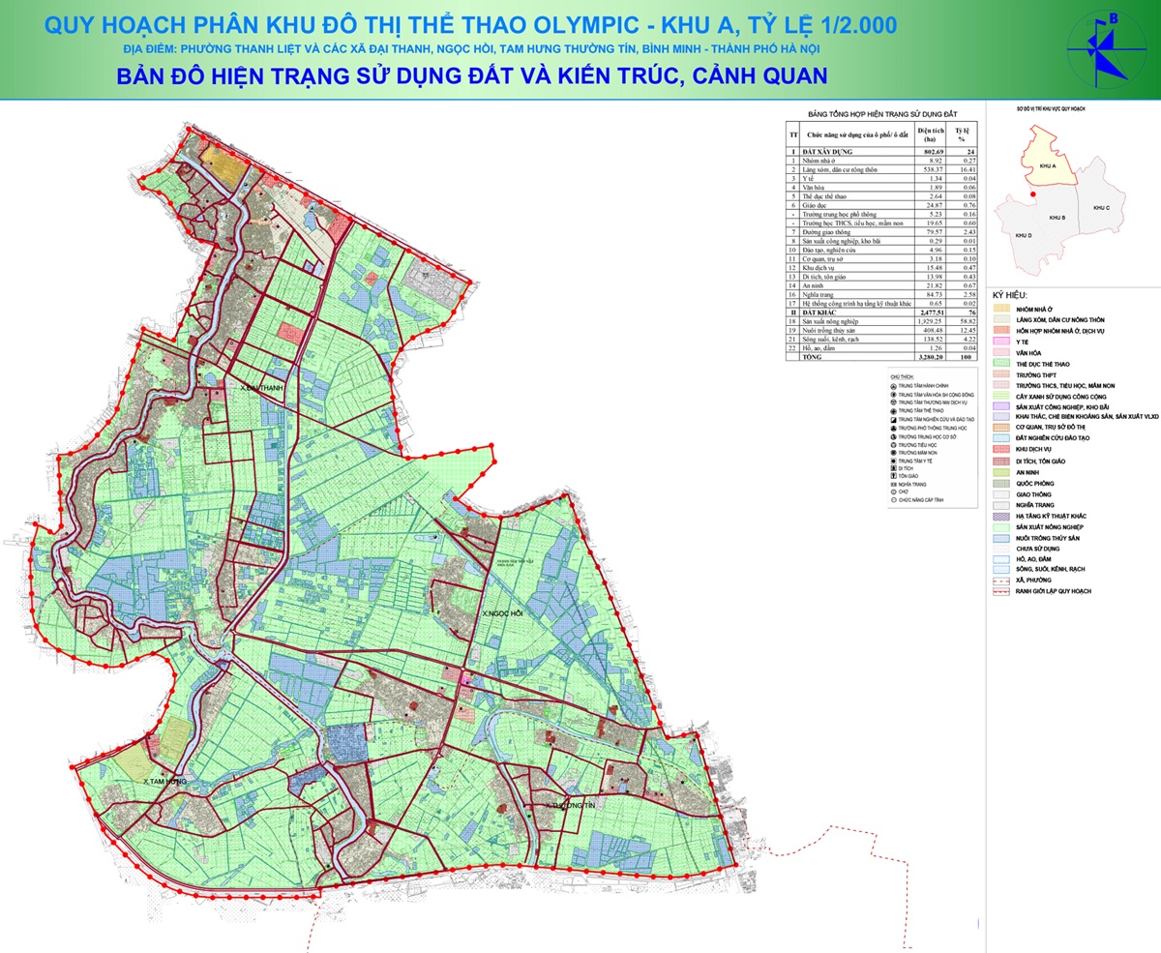Screen dimensions: 1161x953
Task: Select KHU A in the location inset
Action: pyautogui.click(x=1045, y=166)
